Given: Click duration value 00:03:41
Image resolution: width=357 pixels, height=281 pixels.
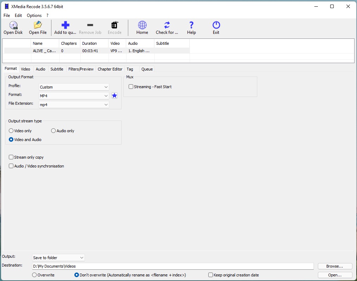Looking at the screenshot, I should (x=90, y=51).
